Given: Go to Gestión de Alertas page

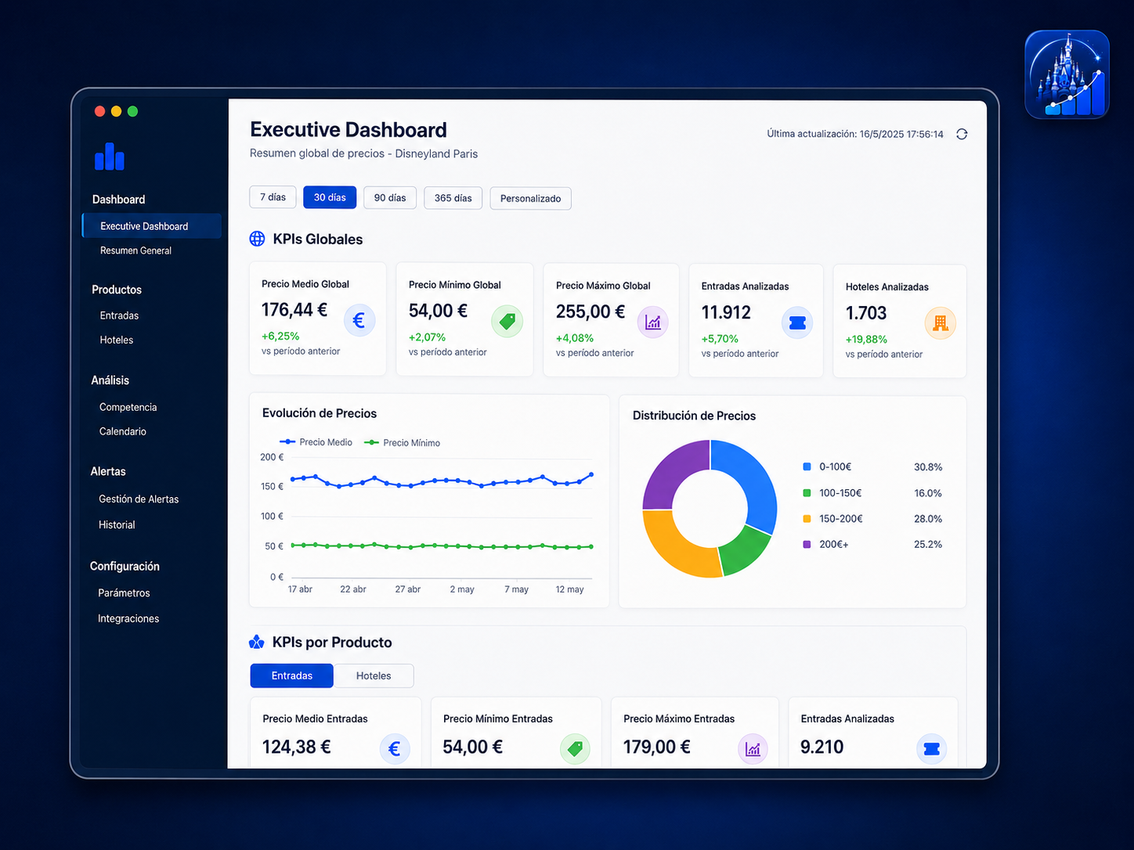Looking at the screenshot, I should coord(139,499).
